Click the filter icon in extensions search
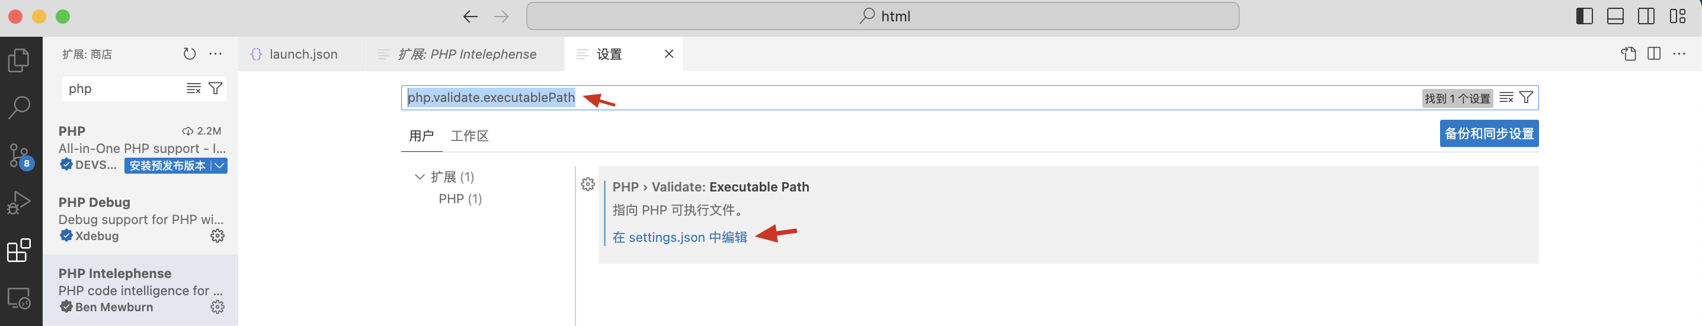 pos(215,88)
